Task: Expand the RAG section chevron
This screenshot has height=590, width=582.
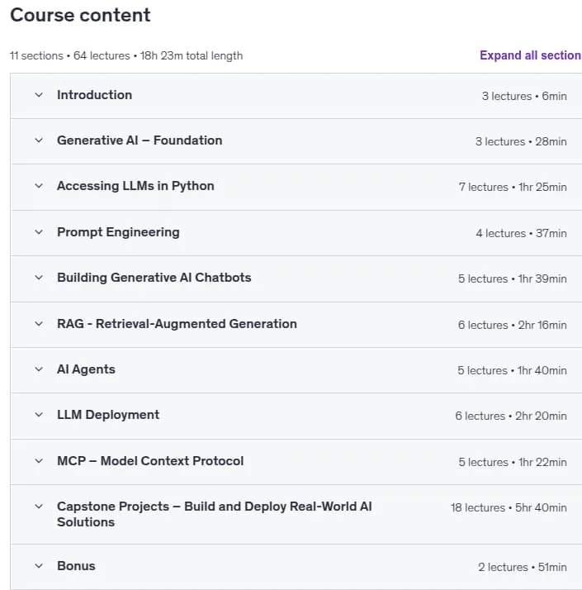Action: click(39, 324)
